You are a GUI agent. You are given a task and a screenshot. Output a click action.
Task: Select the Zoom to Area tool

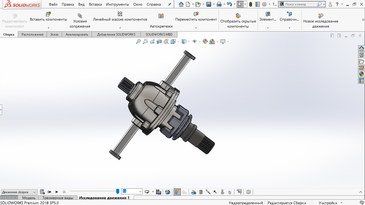click(x=145, y=41)
